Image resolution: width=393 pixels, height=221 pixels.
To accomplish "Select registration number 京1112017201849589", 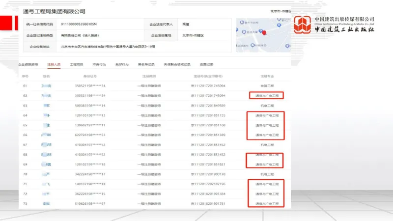I will (x=208, y=106).
